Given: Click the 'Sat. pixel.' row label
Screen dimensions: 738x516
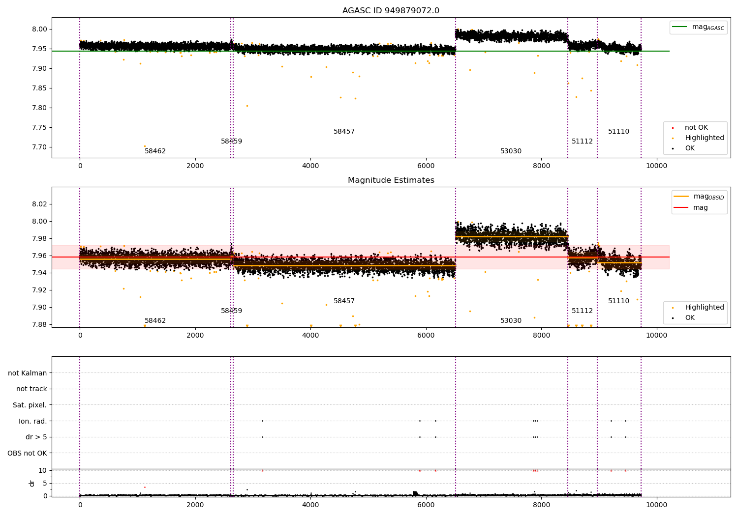Looking at the screenshot, I should pos(30,405).
